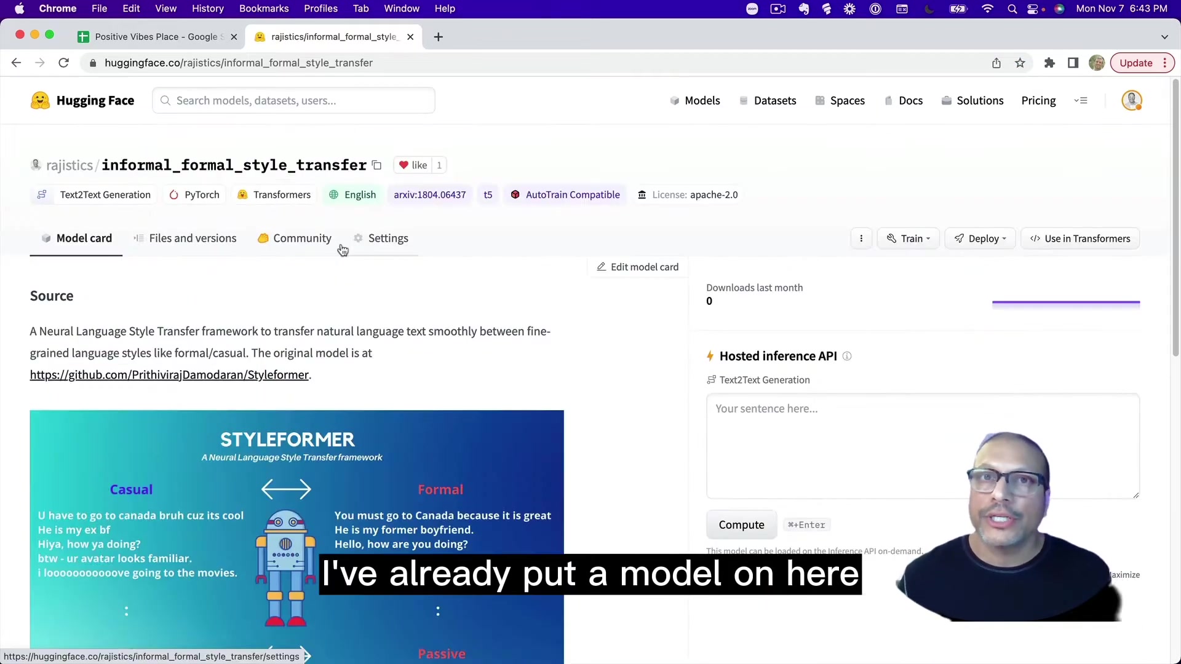The width and height of the screenshot is (1181, 664).
Task: Click the Text2Text Generation widget label
Action: tap(758, 380)
